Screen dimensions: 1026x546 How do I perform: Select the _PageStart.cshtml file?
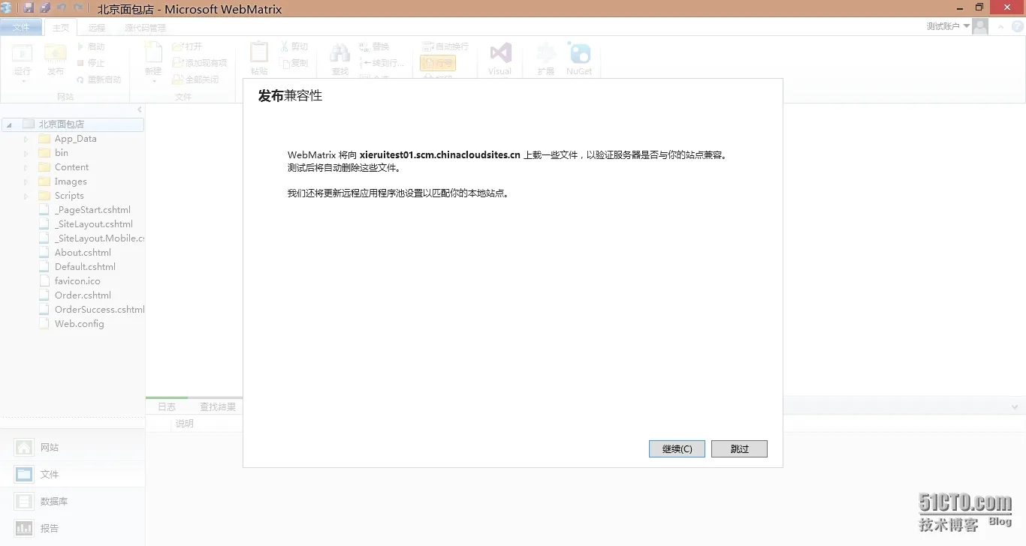coord(92,210)
